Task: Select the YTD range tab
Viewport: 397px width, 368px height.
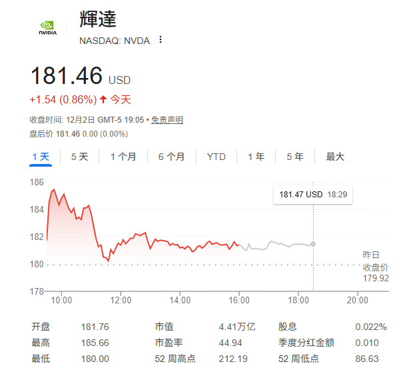Action: [x=216, y=157]
